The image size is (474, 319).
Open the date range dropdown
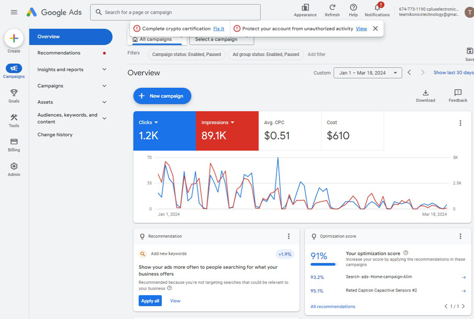point(367,73)
